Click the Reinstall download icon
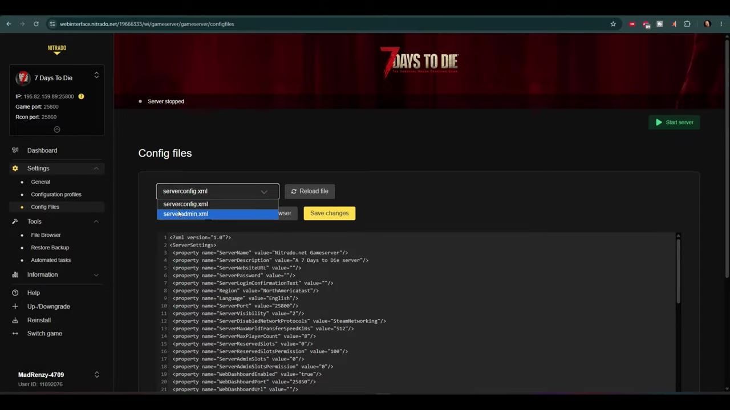 pos(15,320)
